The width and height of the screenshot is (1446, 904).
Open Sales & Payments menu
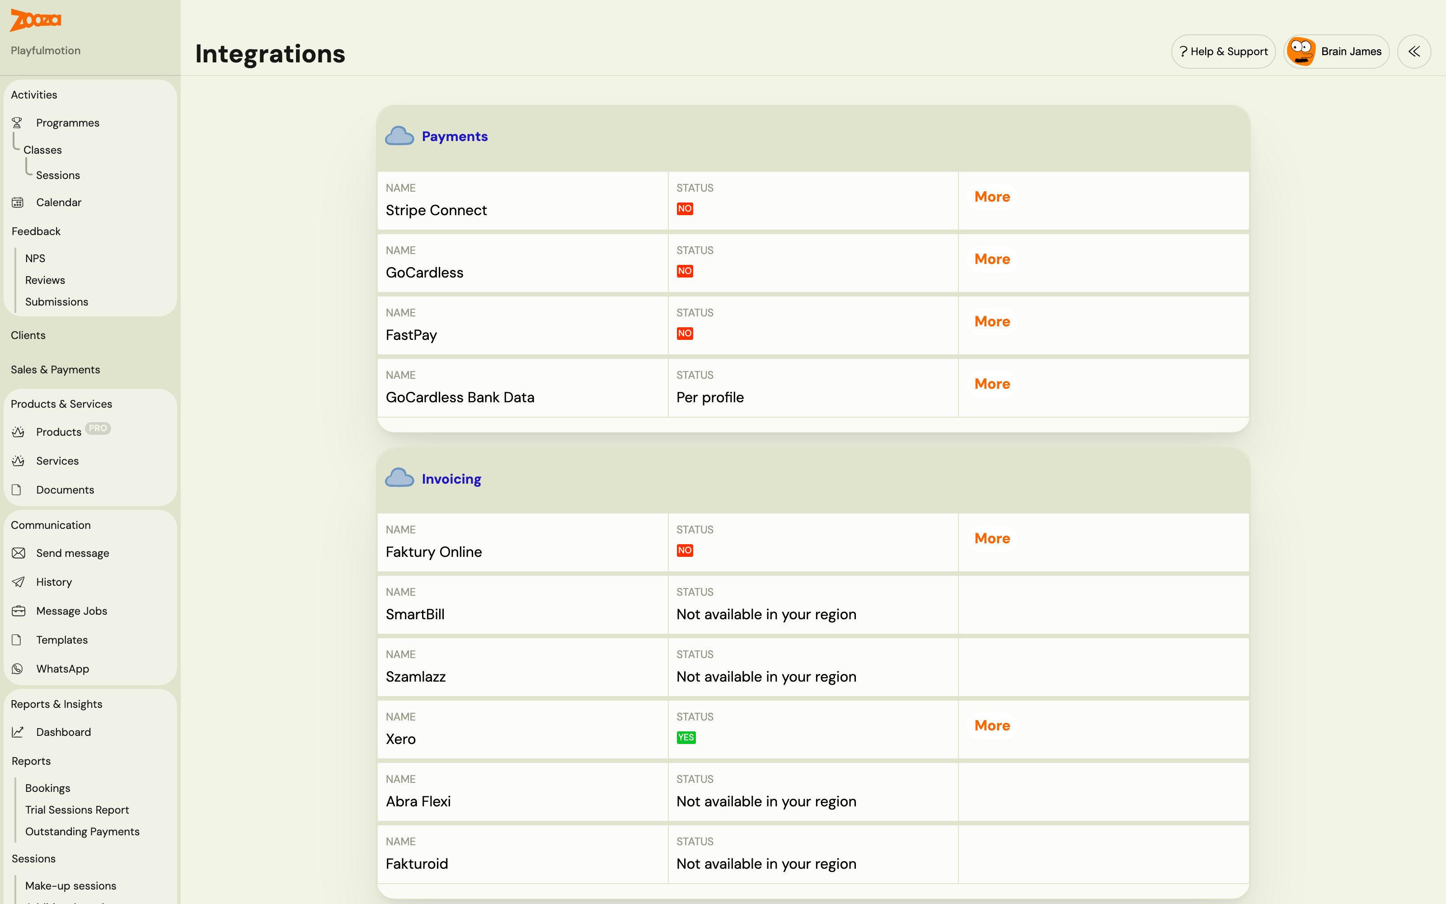[56, 369]
